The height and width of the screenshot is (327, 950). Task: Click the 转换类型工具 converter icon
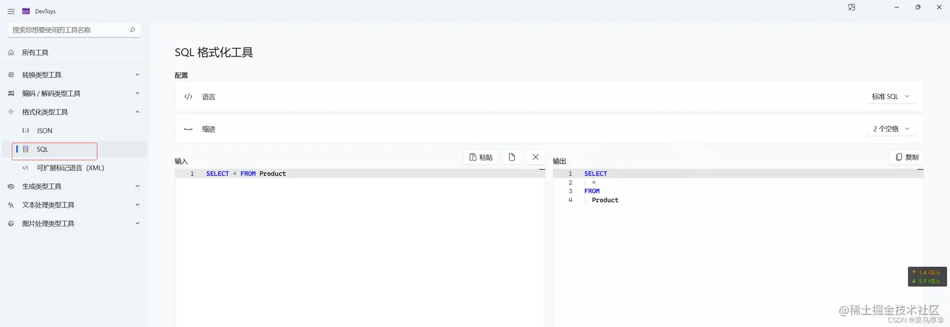pos(11,75)
